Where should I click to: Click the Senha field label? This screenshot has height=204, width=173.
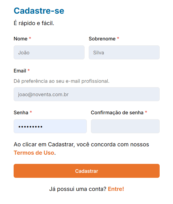tap(21, 113)
